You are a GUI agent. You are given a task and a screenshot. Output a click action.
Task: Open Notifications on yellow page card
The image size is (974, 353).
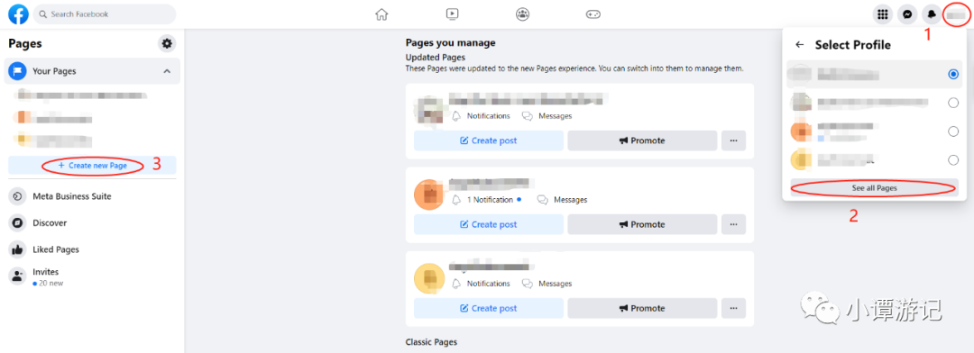(481, 284)
